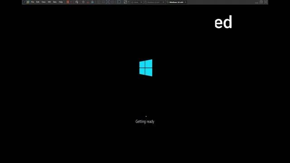Open the snapshot manager blue icon
This screenshot has width=290, height=163.
tap(92, 2)
